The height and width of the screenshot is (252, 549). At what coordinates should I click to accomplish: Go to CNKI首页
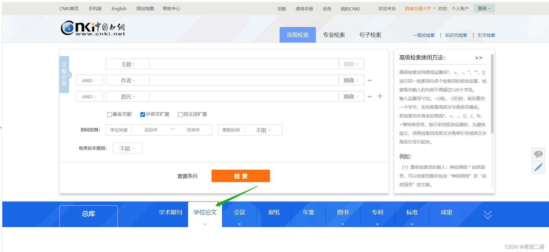pyautogui.click(x=69, y=8)
